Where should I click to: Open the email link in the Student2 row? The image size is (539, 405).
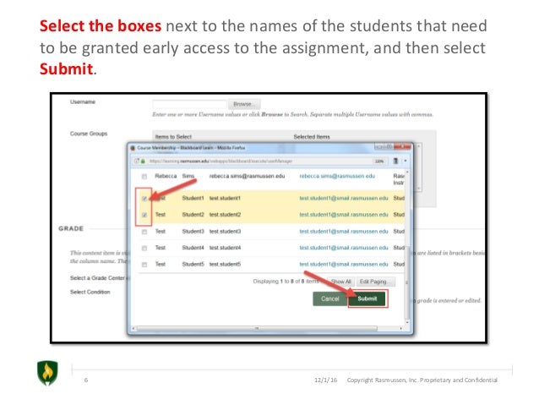[343, 215]
